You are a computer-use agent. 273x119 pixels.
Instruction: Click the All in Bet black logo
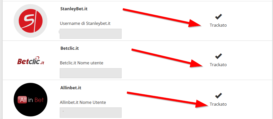(30, 100)
